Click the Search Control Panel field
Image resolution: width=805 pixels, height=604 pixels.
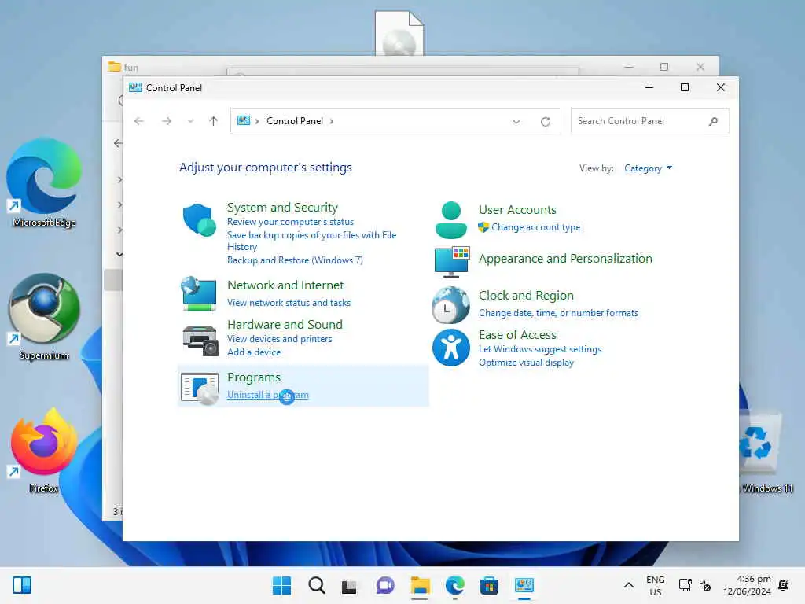coord(649,121)
